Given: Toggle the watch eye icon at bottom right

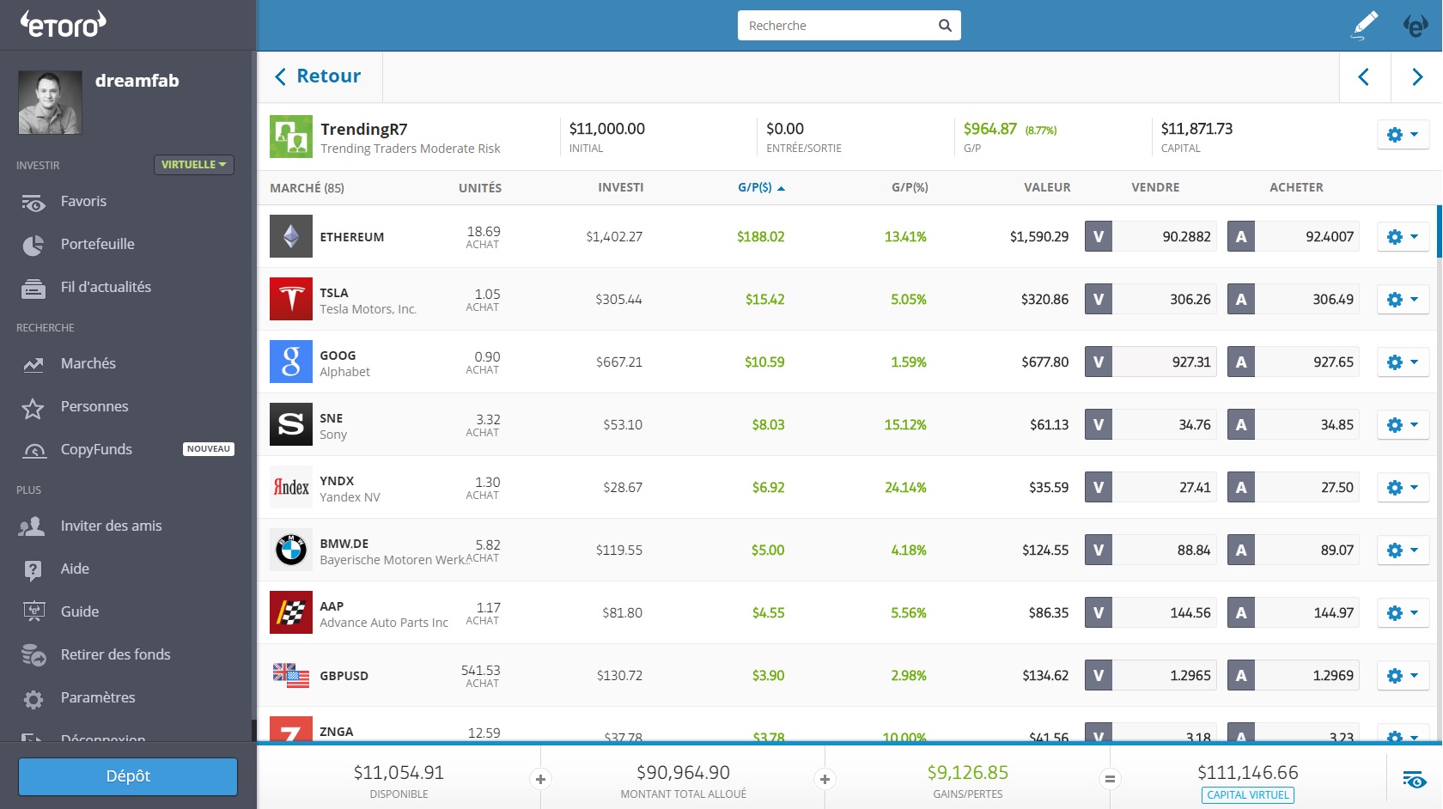Looking at the screenshot, I should (x=1414, y=780).
